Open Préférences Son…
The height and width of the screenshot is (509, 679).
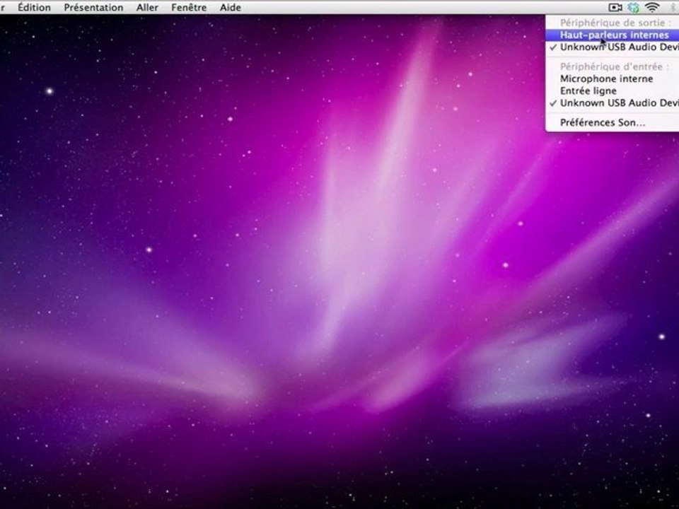[613, 123]
